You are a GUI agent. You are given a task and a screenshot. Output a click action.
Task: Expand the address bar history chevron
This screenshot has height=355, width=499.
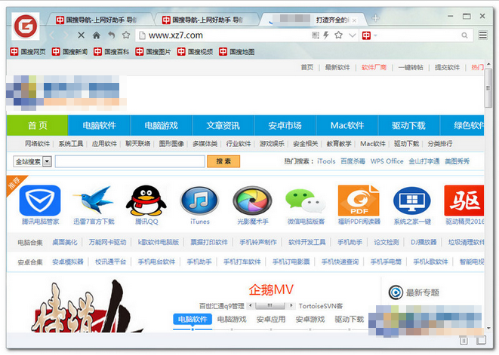[x=352, y=35]
